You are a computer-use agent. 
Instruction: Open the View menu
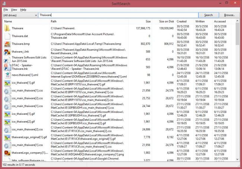pos(14,10)
